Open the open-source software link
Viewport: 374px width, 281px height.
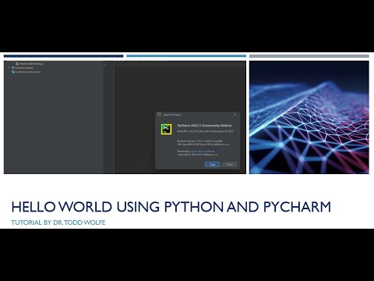[203, 151]
